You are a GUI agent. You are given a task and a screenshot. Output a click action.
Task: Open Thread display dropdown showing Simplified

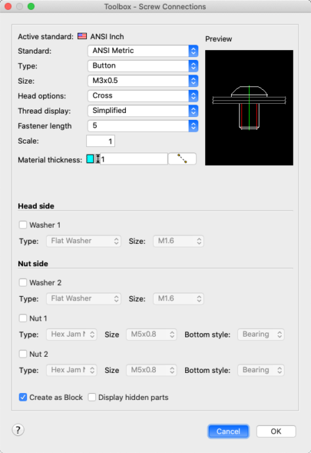point(143,111)
